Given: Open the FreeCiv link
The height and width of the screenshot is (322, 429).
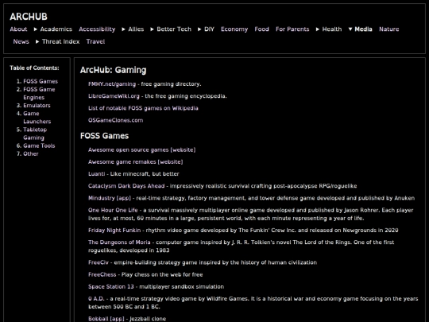Looking at the screenshot, I should click(99, 262).
